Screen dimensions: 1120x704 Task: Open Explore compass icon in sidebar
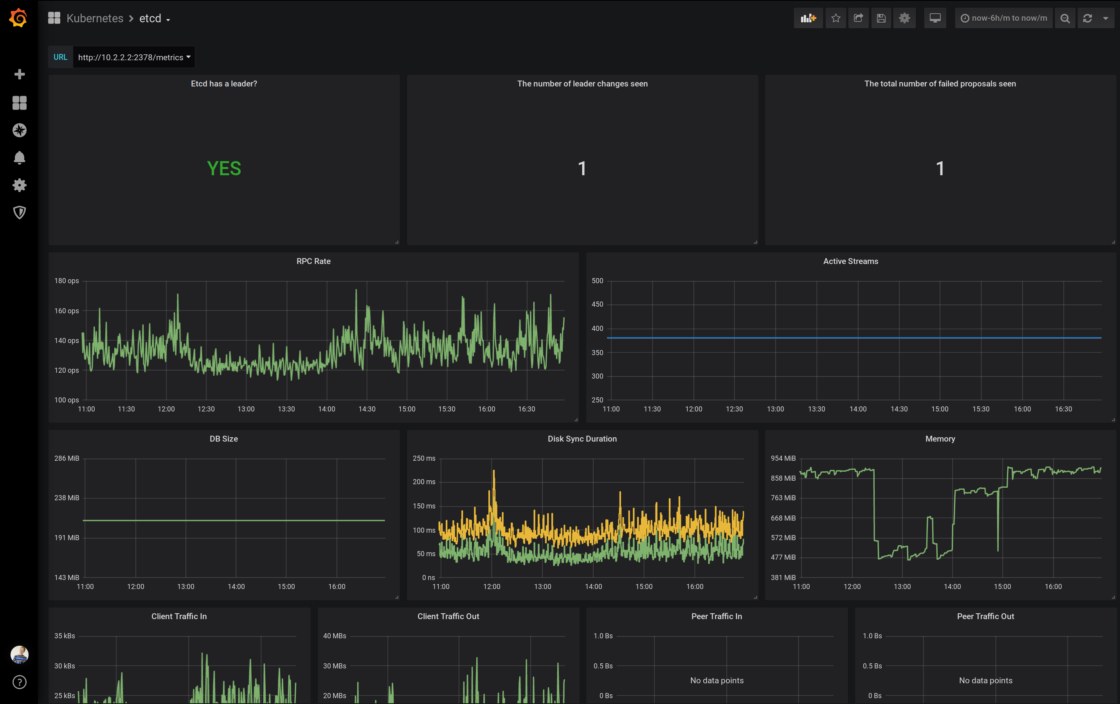pyautogui.click(x=19, y=130)
